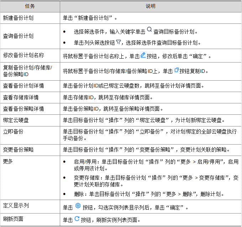The width and height of the screenshot is (242, 227).
Task: Select the '刷新页面' task cell
Action: click(x=30, y=220)
